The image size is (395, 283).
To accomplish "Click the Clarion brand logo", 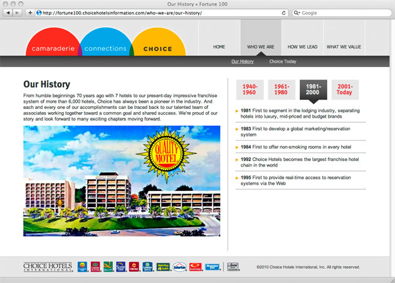I will click(x=134, y=267).
